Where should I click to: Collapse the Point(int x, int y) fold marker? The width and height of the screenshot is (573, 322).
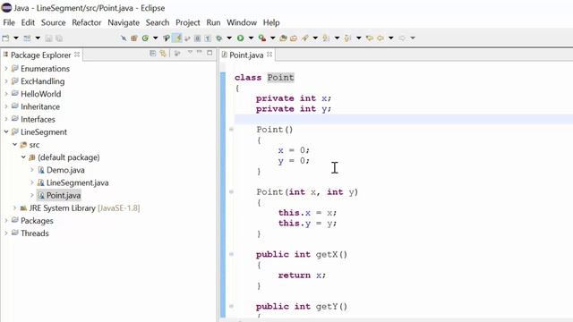(x=231, y=191)
